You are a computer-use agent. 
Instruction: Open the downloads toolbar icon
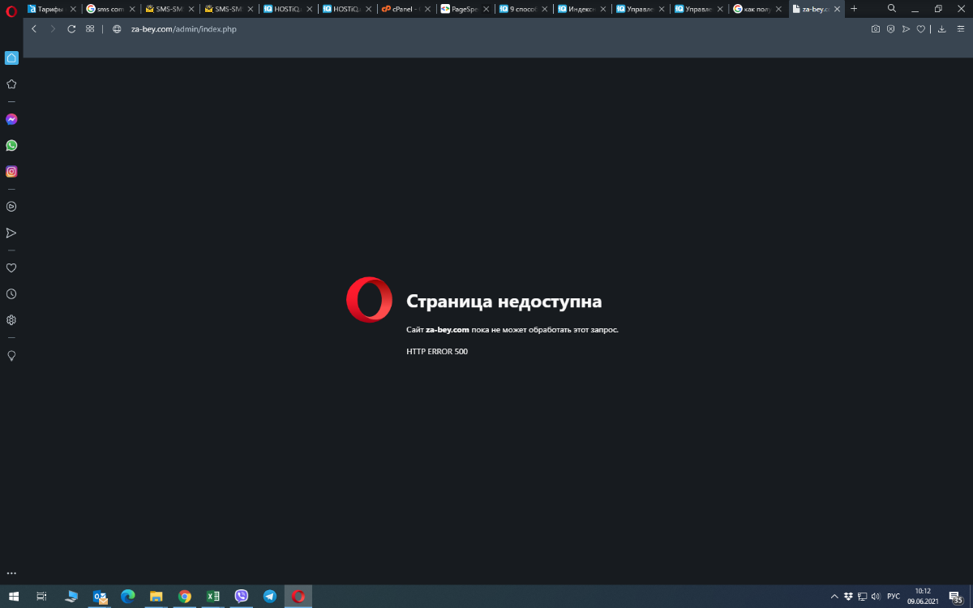[941, 28]
